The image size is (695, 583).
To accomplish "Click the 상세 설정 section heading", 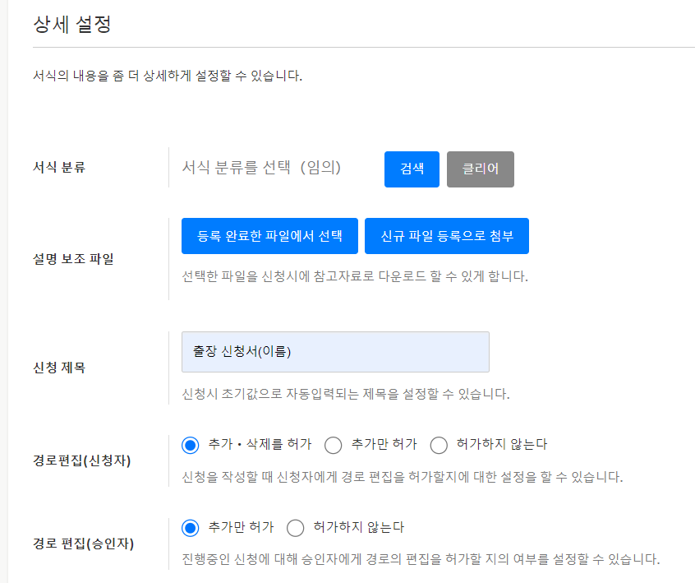I will pos(72,25).
